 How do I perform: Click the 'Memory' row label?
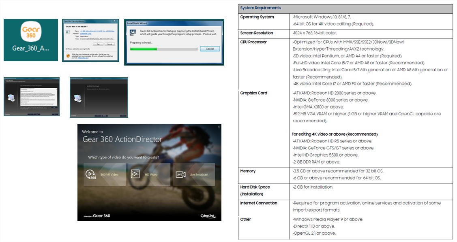point(248,171)
